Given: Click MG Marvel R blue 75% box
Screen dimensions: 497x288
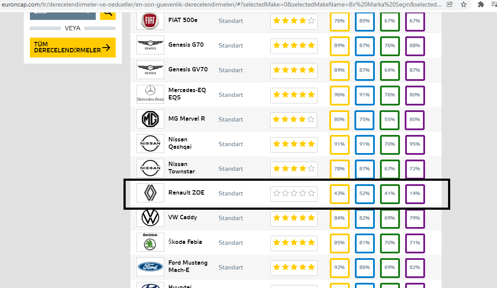Looking at the screenshot, I should (x=364, y=120).
